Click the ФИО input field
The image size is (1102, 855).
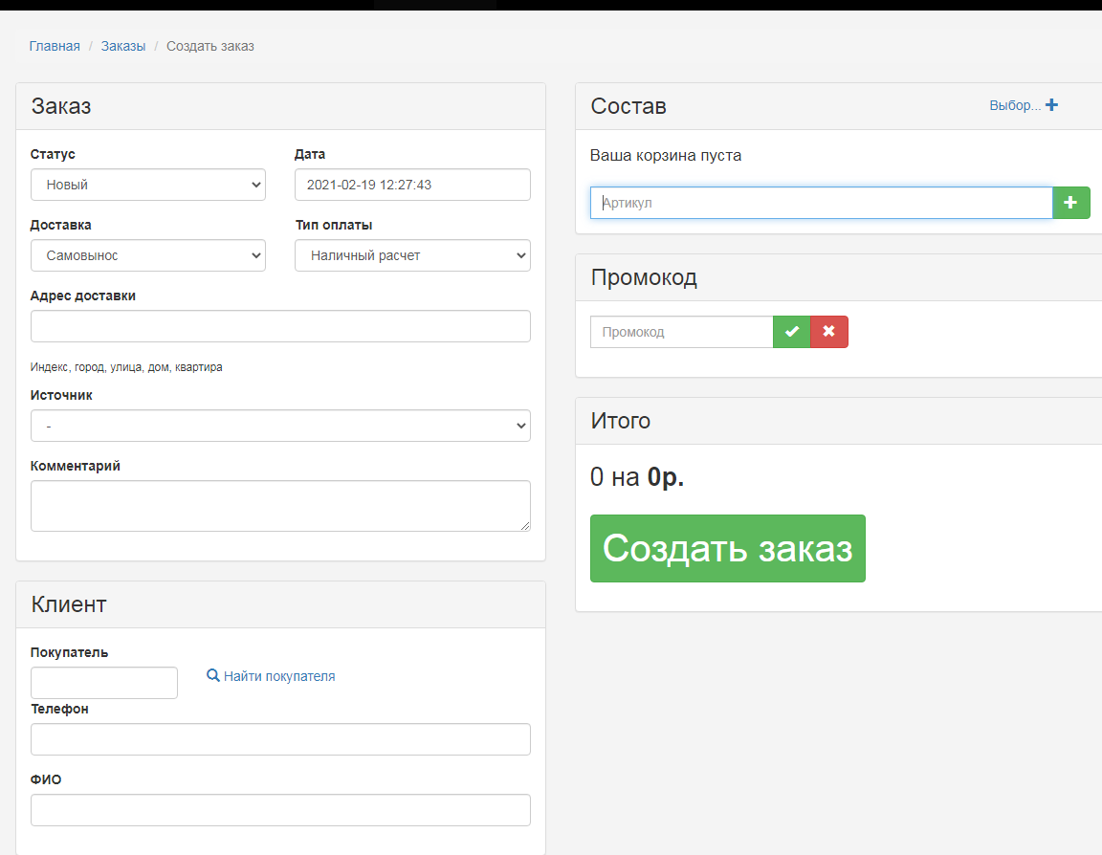coord(280,810)
